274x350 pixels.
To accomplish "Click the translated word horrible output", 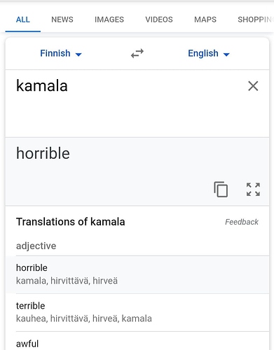I will [43, 153].
